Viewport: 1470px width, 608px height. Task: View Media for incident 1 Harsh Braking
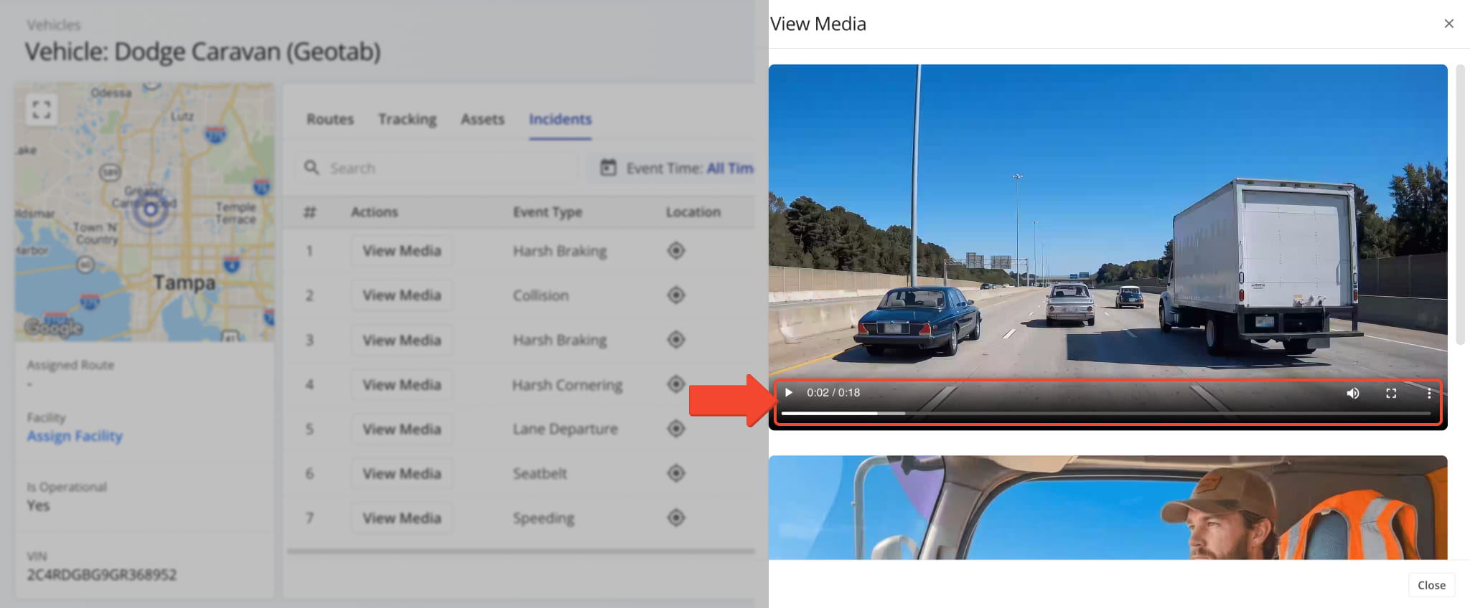click(x=402, y=251)
